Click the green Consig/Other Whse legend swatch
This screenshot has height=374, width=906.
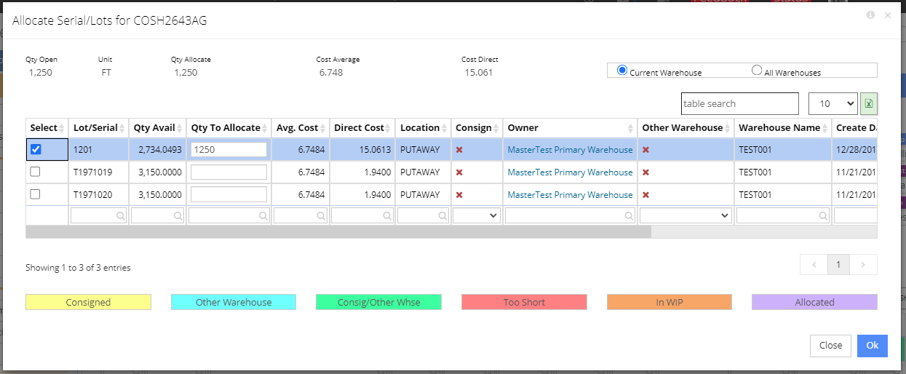378,302
